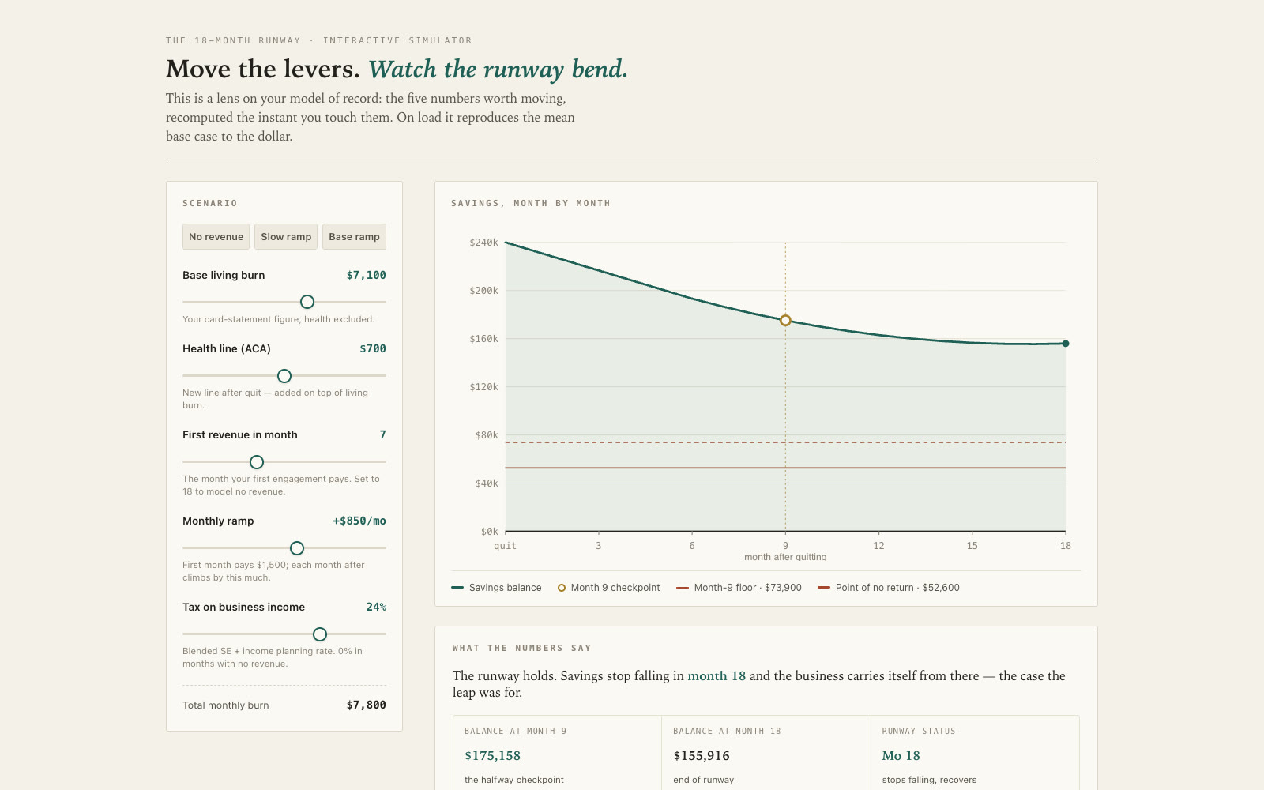Click the +$850/mo monthly ramp value
Viewport: 1264px width, 790px height.
359,521
